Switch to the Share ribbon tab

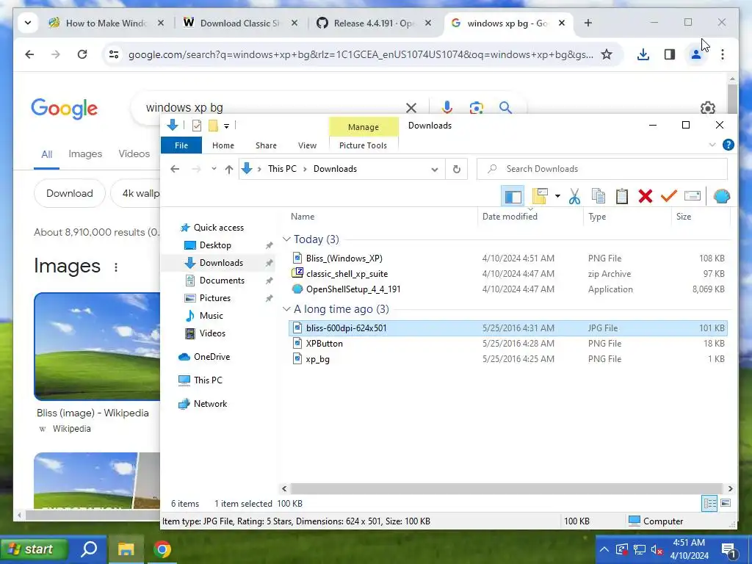coord(266,145)
